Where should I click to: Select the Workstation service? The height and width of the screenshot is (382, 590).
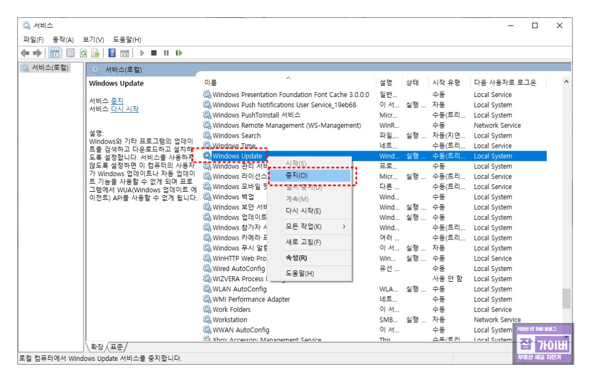click(x=374, y=320)
